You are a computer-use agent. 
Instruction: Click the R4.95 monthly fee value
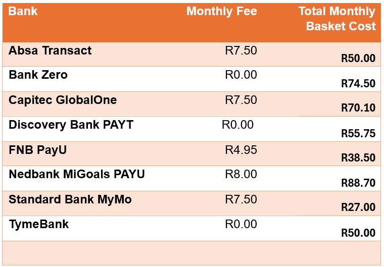(241, 150)
